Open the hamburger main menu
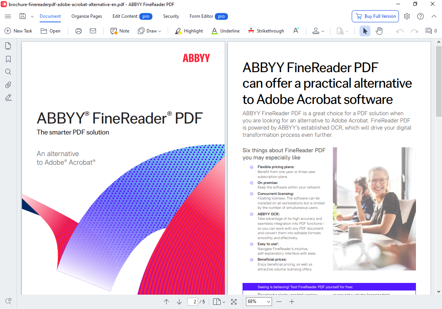Viewport: 442px width, 309px height. pyautogui.click(x=8, y=16)
